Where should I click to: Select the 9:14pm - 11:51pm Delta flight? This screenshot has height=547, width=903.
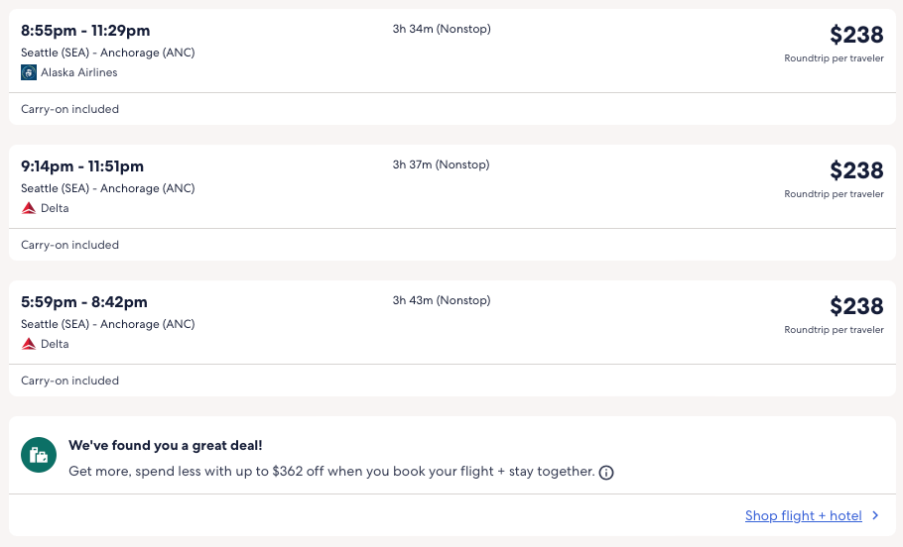(x=82, y=166)
